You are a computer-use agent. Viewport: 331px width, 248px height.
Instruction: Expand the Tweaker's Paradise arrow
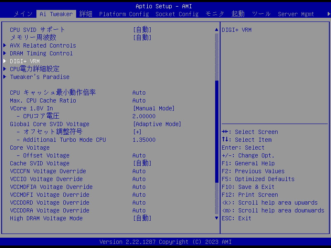click(x=5, y=77)
